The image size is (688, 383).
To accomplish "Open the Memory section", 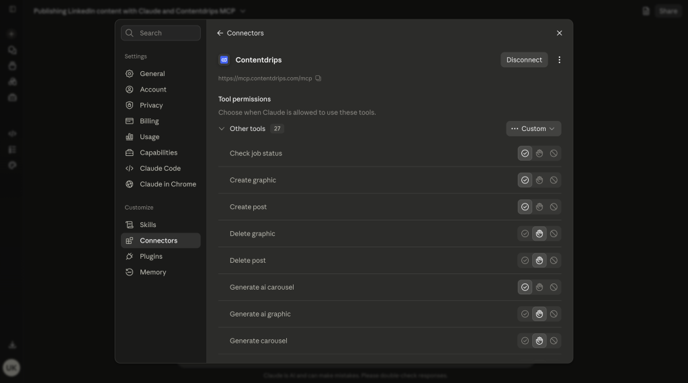I will 161,272.
